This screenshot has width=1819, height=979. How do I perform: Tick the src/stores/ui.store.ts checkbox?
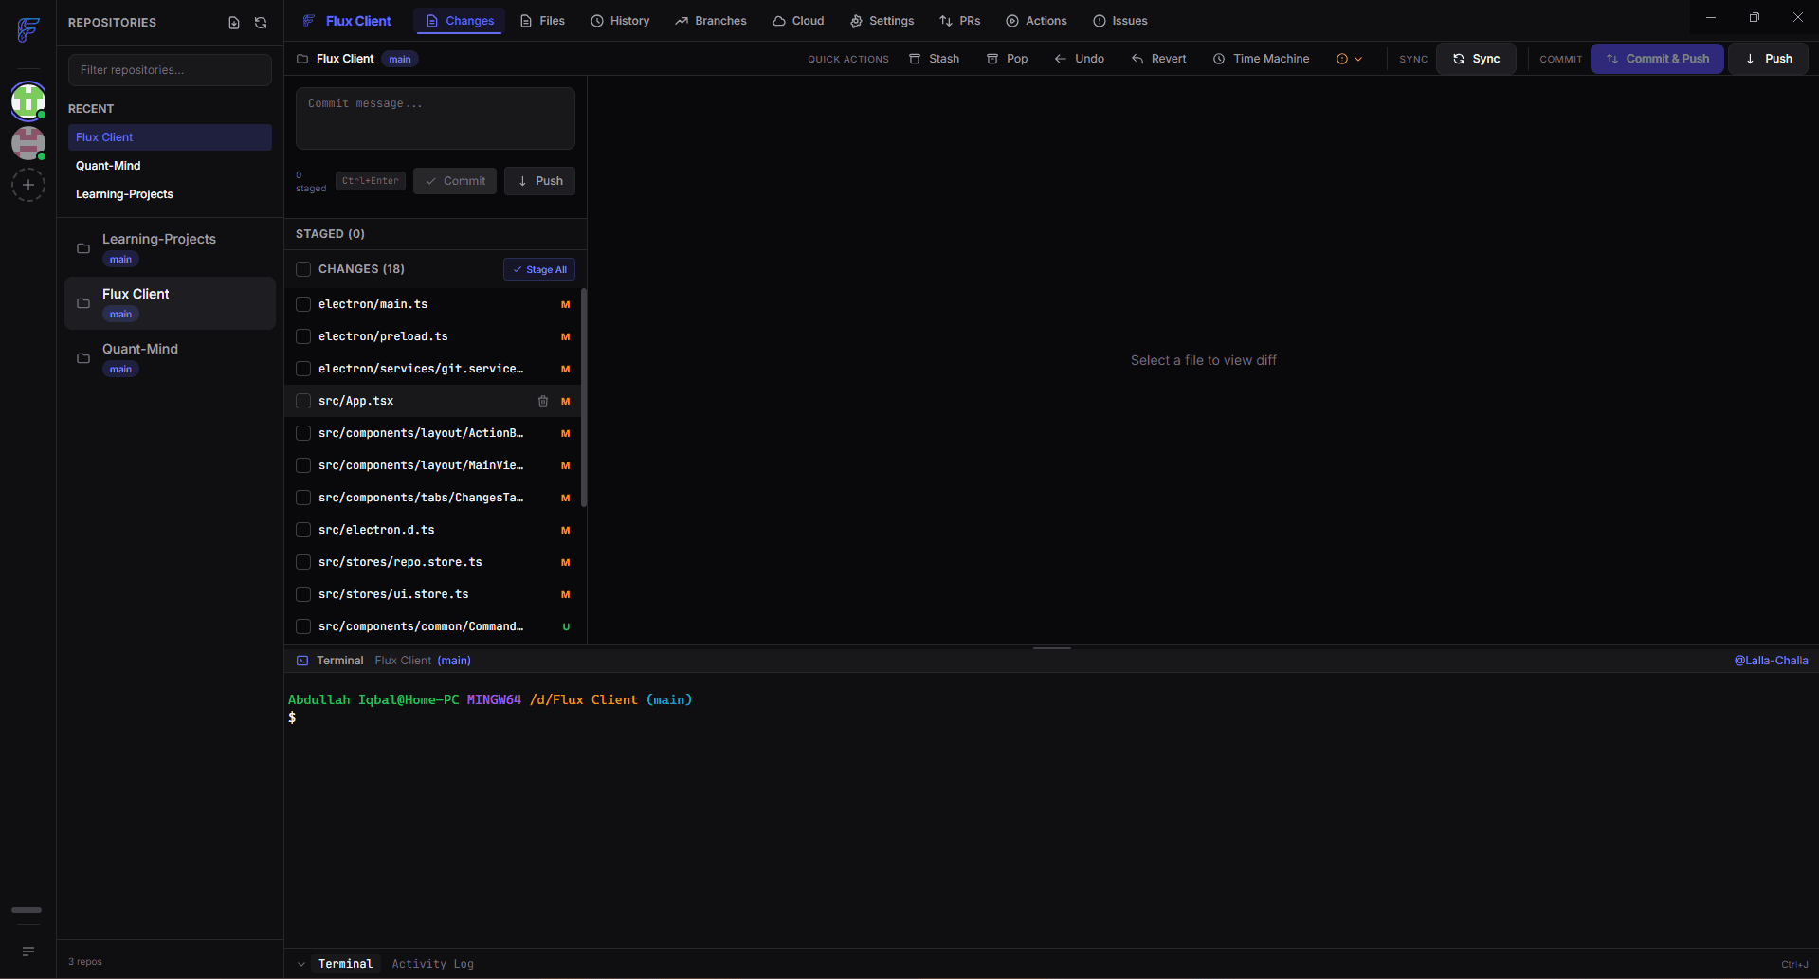[303, 594]
